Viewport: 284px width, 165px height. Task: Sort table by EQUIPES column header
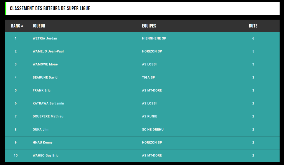[149, 26]
